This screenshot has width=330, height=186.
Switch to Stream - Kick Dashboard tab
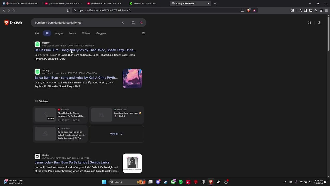148,3
